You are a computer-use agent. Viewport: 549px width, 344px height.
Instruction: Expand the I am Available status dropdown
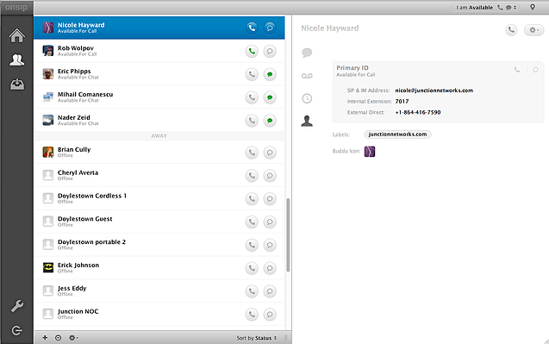click(x=485, y=8)
